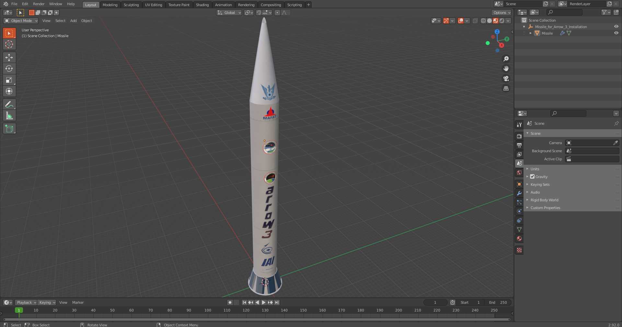The width and height of the screenshot is (622, 327).
Task: Open the Material properties tab
Action: 519,238
